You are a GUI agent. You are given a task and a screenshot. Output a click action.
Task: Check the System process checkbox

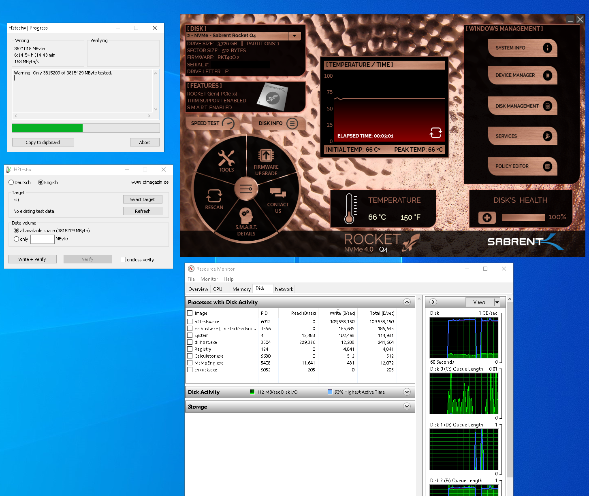(190, 335)
